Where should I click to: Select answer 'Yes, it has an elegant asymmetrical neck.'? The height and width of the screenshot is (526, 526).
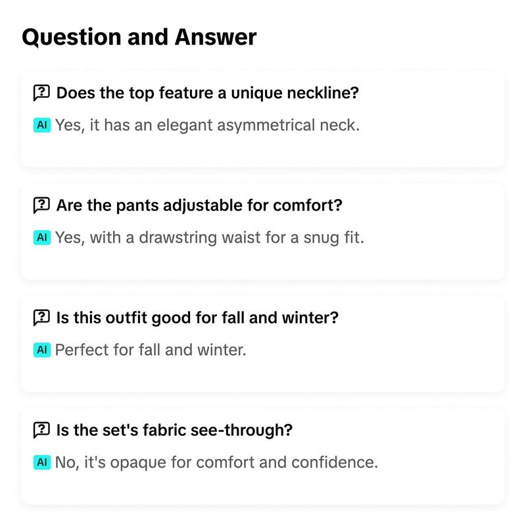[207, 125]
